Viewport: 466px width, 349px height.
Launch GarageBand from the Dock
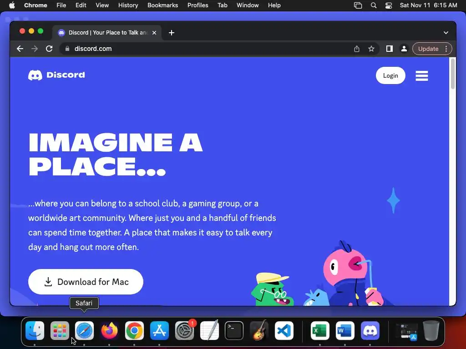[259, 331]
